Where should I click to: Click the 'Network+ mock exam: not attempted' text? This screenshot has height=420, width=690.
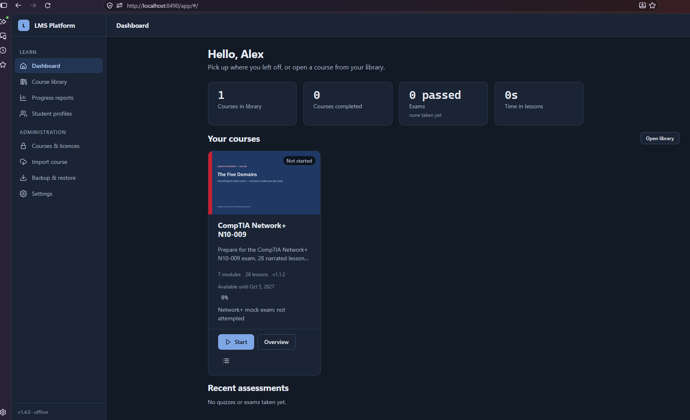[x=252, y=314]
